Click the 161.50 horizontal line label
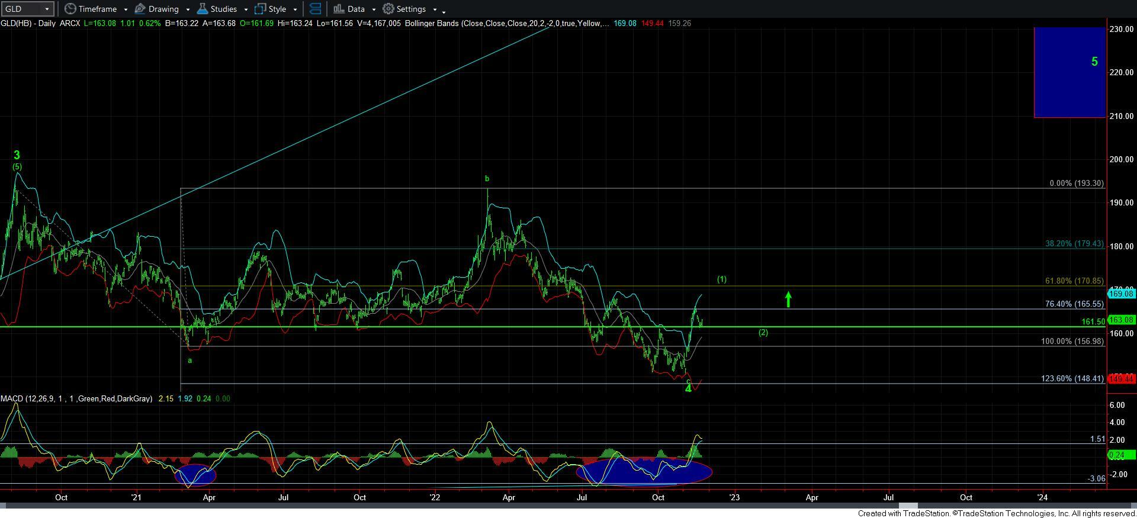The image size is (1137, 518). pyautogui.click(x=1093, y=322)
